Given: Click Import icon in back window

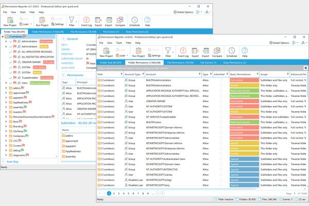Looking at the screenshot, I should pyautogui.click(x=108, y=22).
